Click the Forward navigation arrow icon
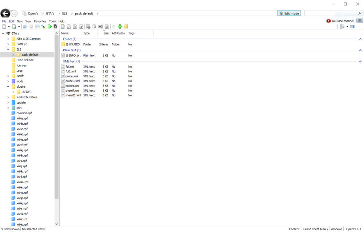The width and height of the screenshot is (364, 232). pos(14,13)
